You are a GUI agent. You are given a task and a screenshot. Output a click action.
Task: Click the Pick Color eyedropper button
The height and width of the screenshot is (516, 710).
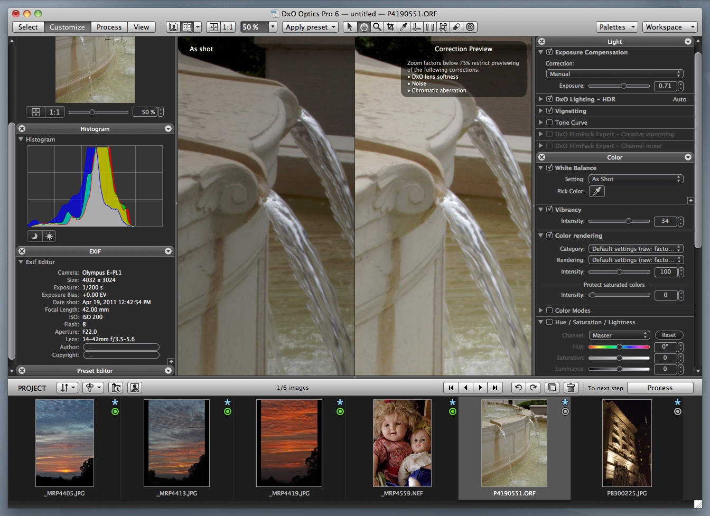pos(596,191)
